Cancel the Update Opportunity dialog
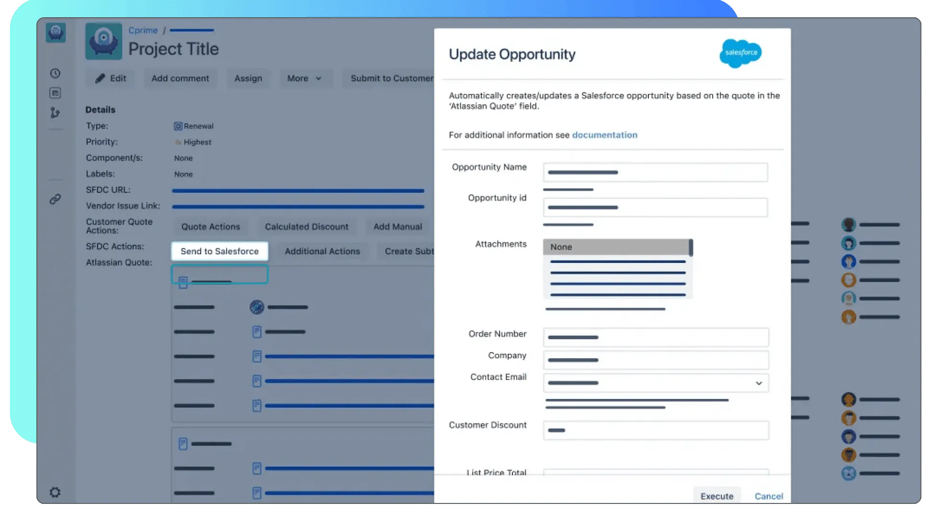Viewport: 931px width, 525px height. 769,496
